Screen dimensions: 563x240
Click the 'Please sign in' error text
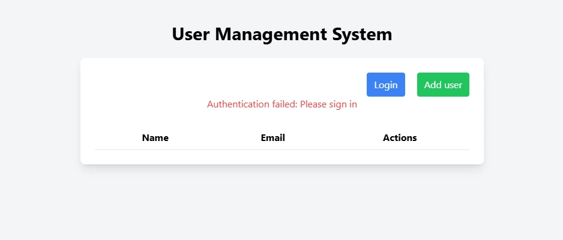click(x=328, y=104)
